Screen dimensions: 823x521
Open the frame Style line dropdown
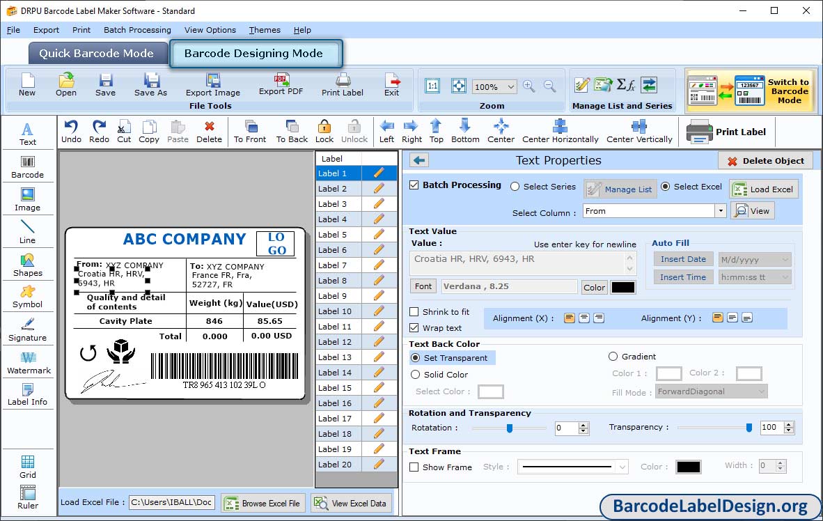click(622, 467)
